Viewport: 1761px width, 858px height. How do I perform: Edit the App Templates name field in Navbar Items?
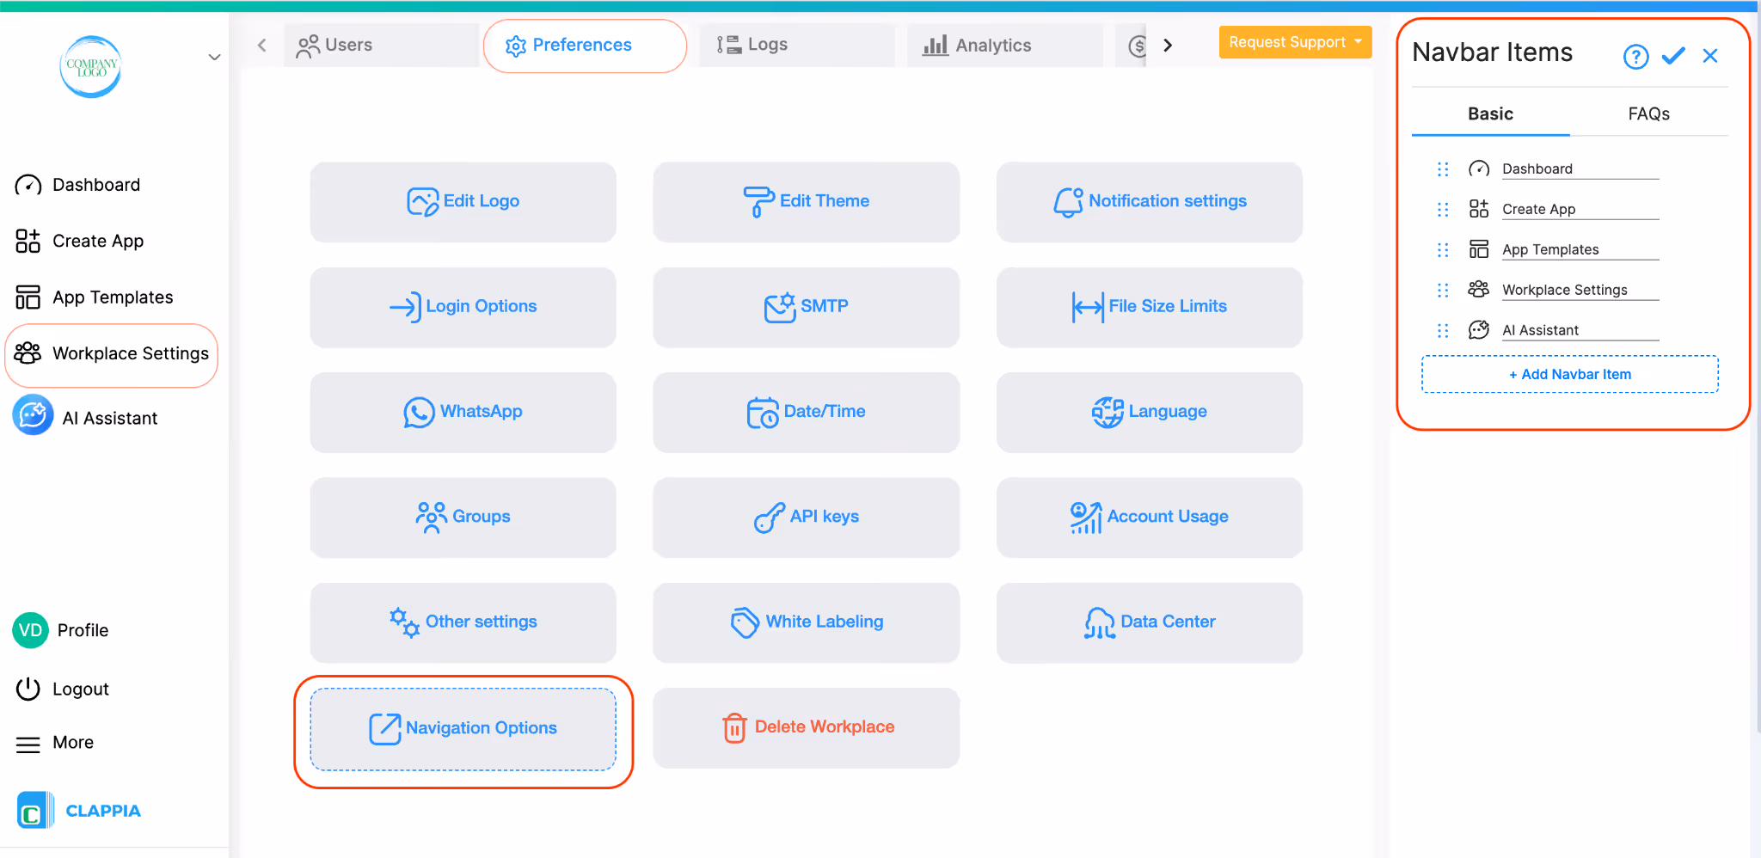point(1580,250)
